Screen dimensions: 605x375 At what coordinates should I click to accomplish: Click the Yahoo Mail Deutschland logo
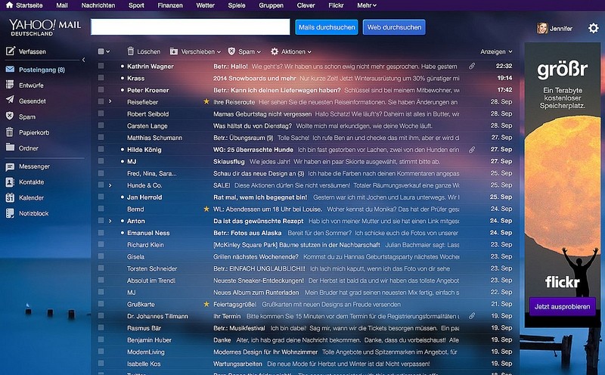pyautogui.click(x=45, y=27)
